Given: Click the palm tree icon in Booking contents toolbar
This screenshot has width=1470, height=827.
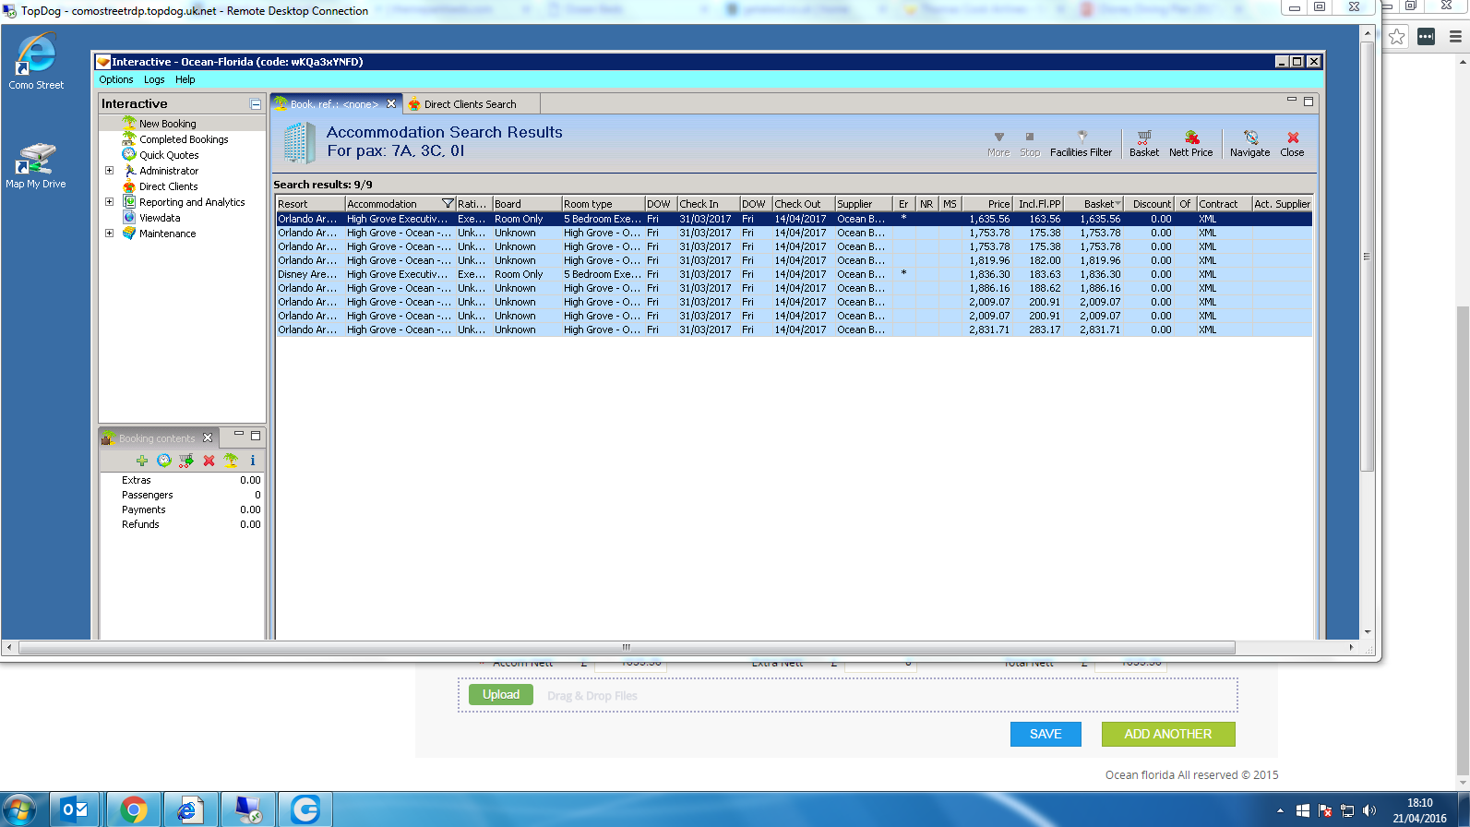Looking at the screenshot, I should click(x=231, y=461).
